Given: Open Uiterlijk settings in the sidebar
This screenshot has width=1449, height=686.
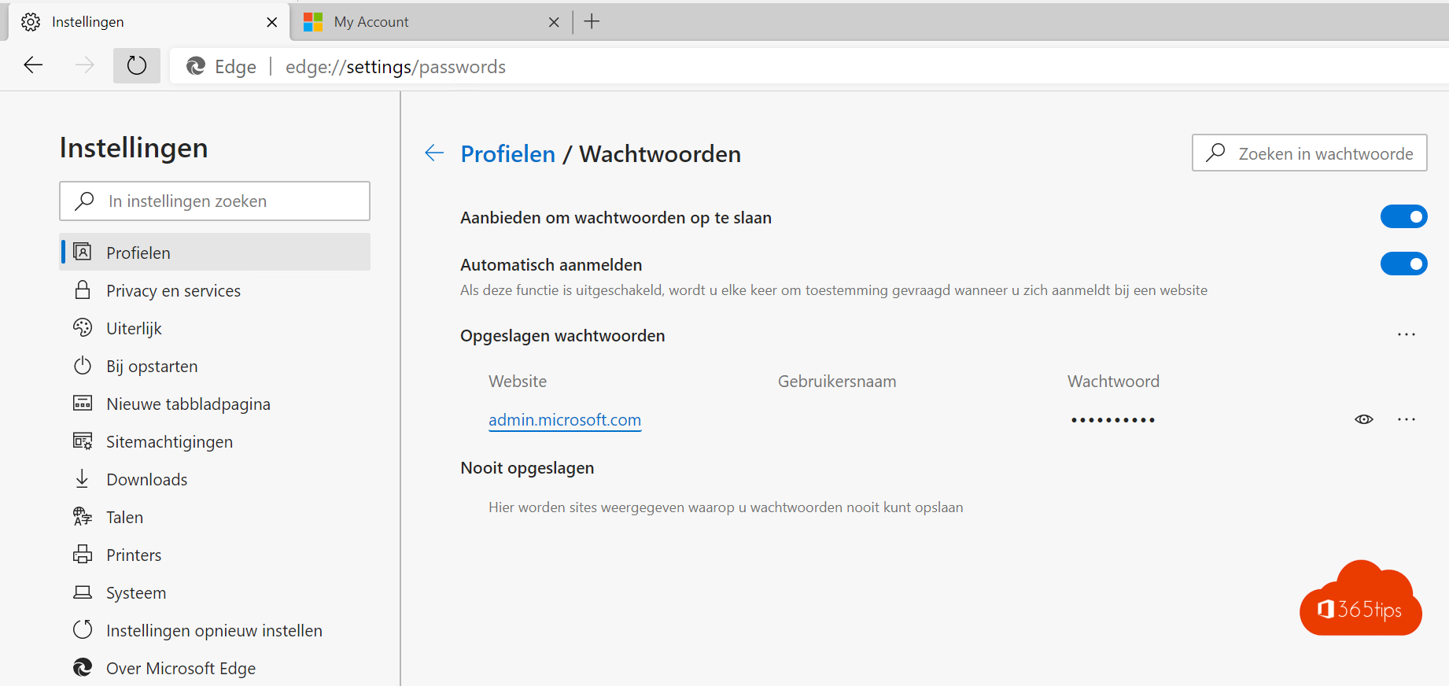Looking at the screenshot, I should coord(215,328).
